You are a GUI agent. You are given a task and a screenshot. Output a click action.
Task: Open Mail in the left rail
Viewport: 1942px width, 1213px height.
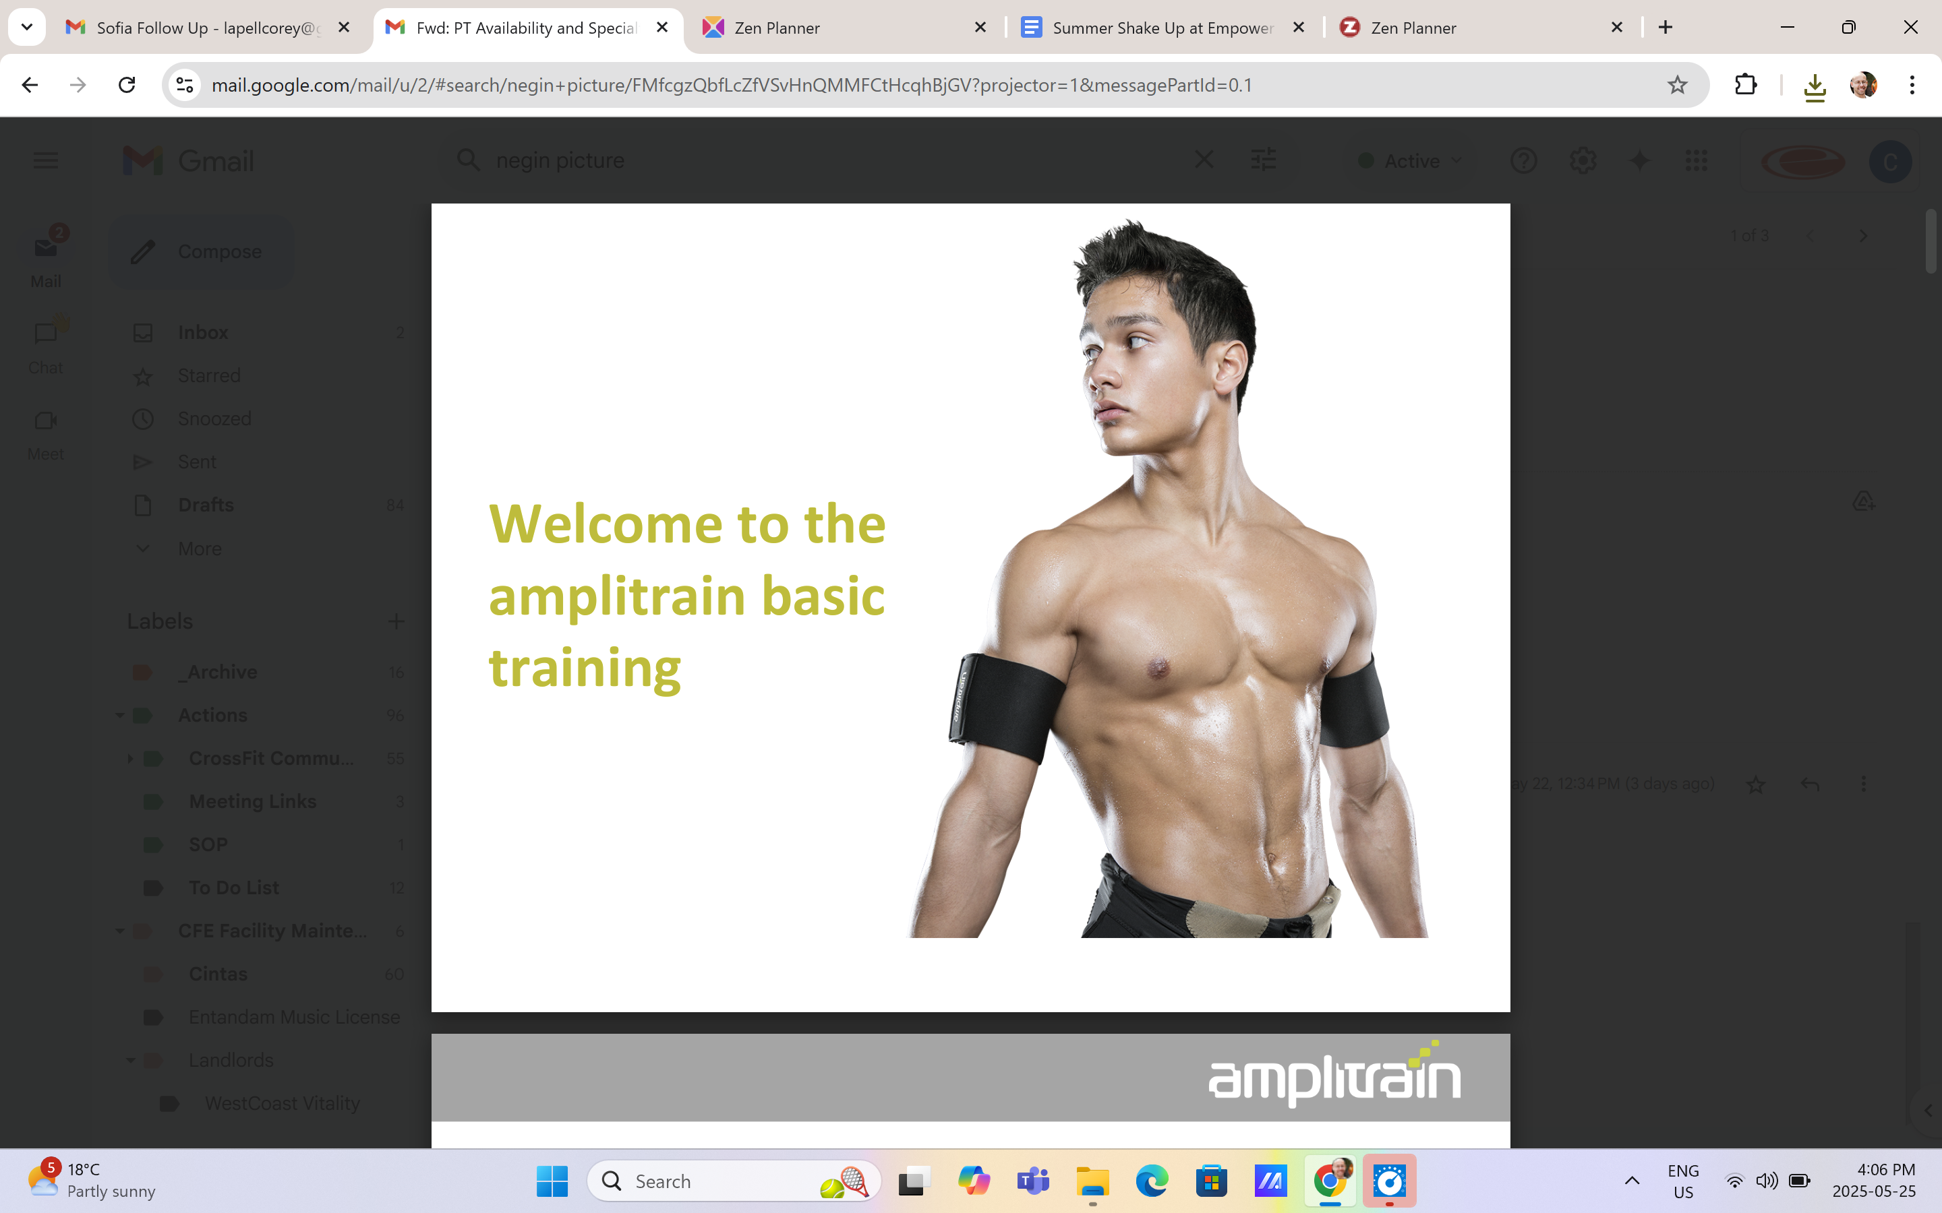pos(46,257)
